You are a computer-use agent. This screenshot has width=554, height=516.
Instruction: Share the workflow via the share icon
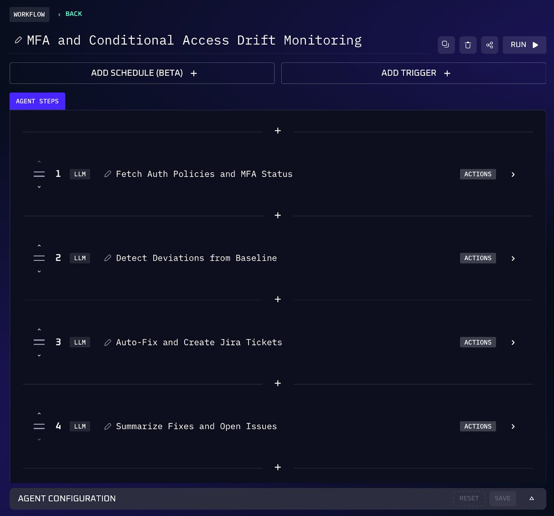489,45
